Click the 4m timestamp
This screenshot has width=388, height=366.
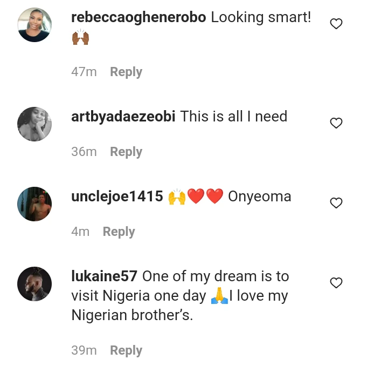coord(80,232)
